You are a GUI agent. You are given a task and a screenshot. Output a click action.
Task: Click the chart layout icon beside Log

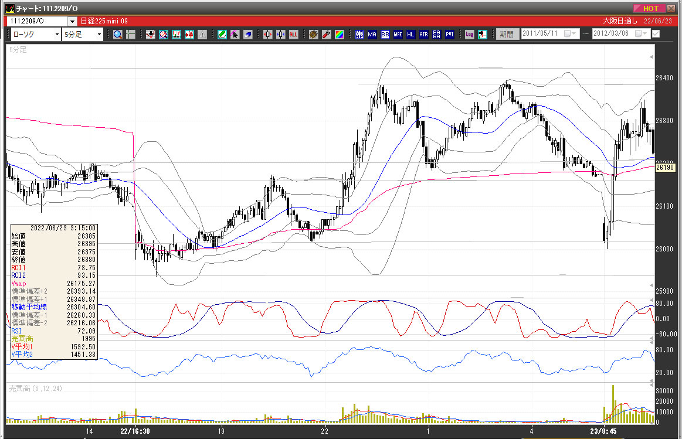point(483,35)
